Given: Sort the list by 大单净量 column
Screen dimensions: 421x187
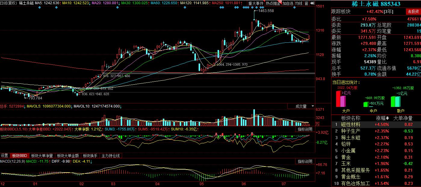Looking at the screenshot, I should click(x=403, y=118).
